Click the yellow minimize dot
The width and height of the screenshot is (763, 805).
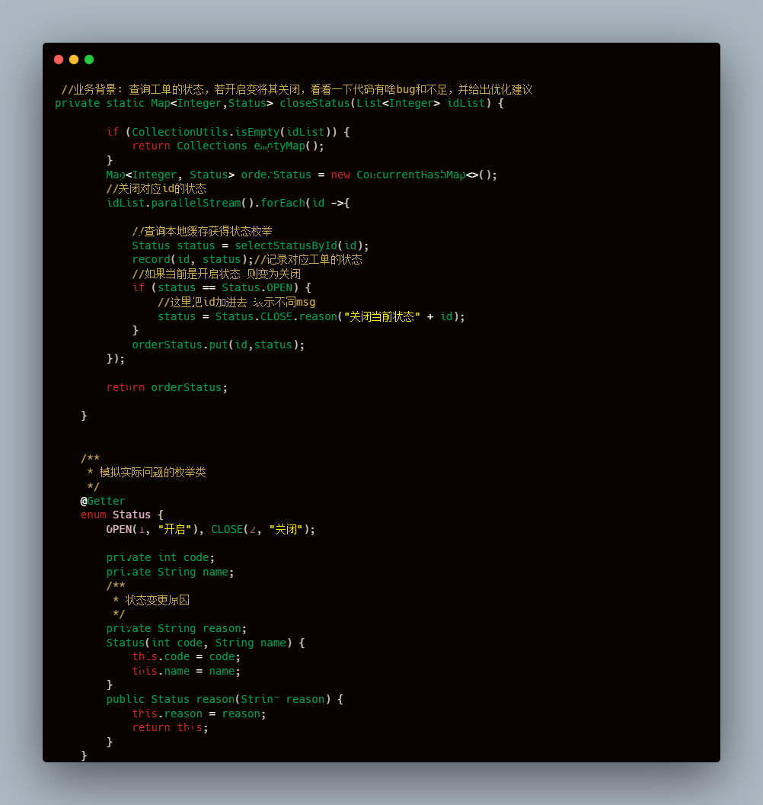pos(74,59)
